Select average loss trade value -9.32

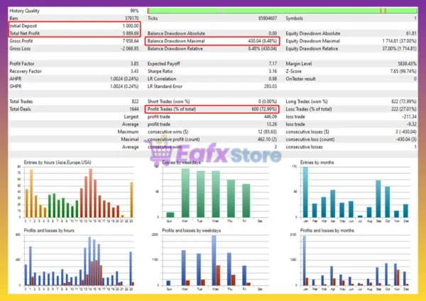click(412, 124)
